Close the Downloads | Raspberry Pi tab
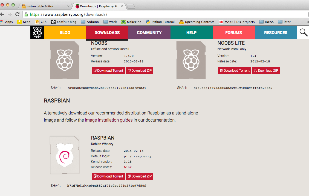This screenshot has height=196, width=309. click(x=122, y=6)
